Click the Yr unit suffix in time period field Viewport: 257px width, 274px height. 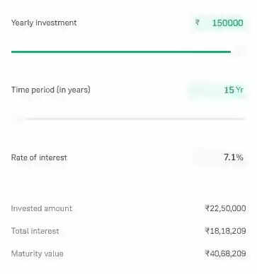tap(239, 90)
